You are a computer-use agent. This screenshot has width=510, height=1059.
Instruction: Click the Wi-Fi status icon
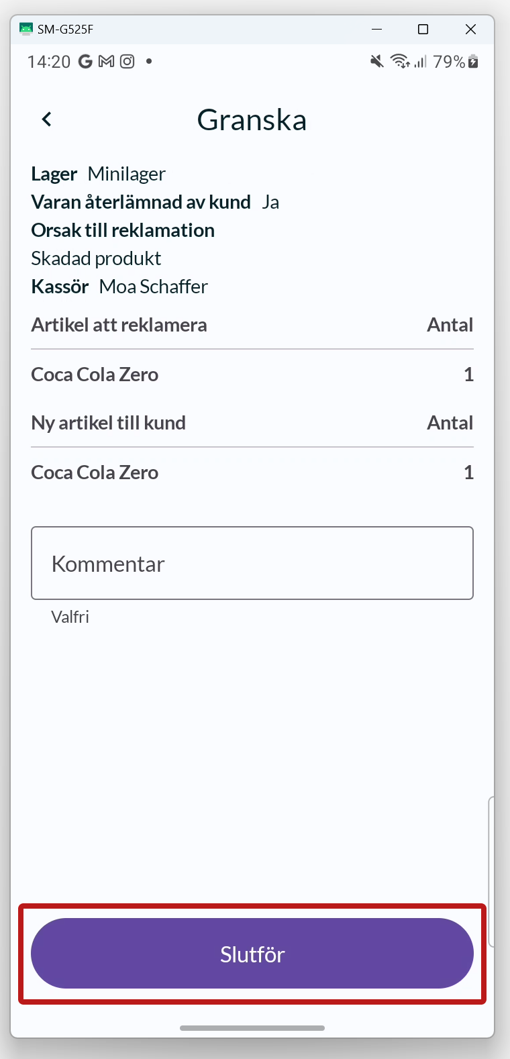tap(400, 62)
